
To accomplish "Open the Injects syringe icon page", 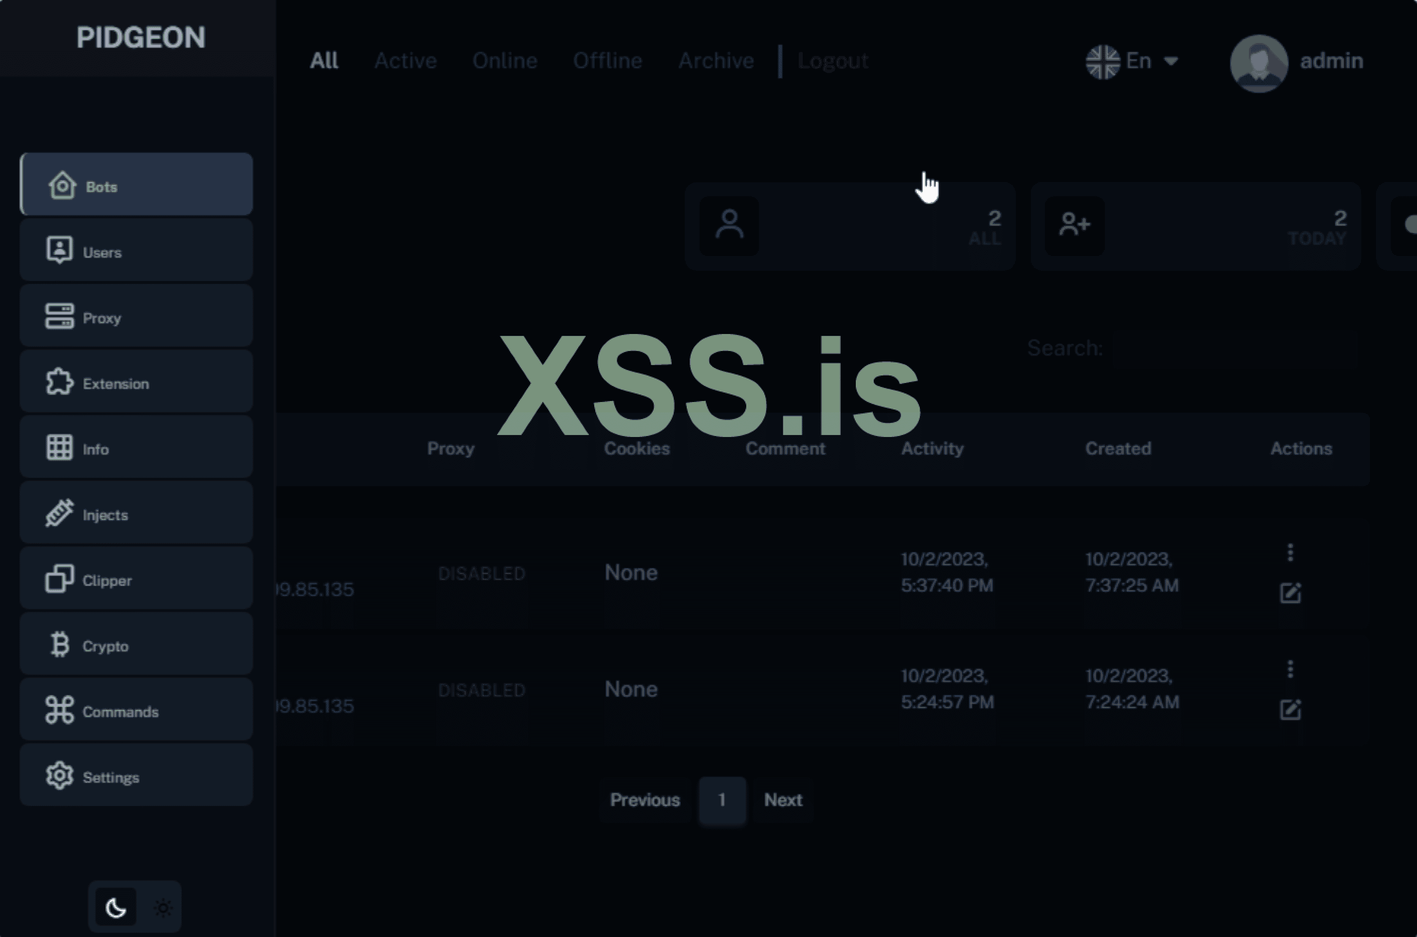I will pyautogui.click(x=59, y=513).
